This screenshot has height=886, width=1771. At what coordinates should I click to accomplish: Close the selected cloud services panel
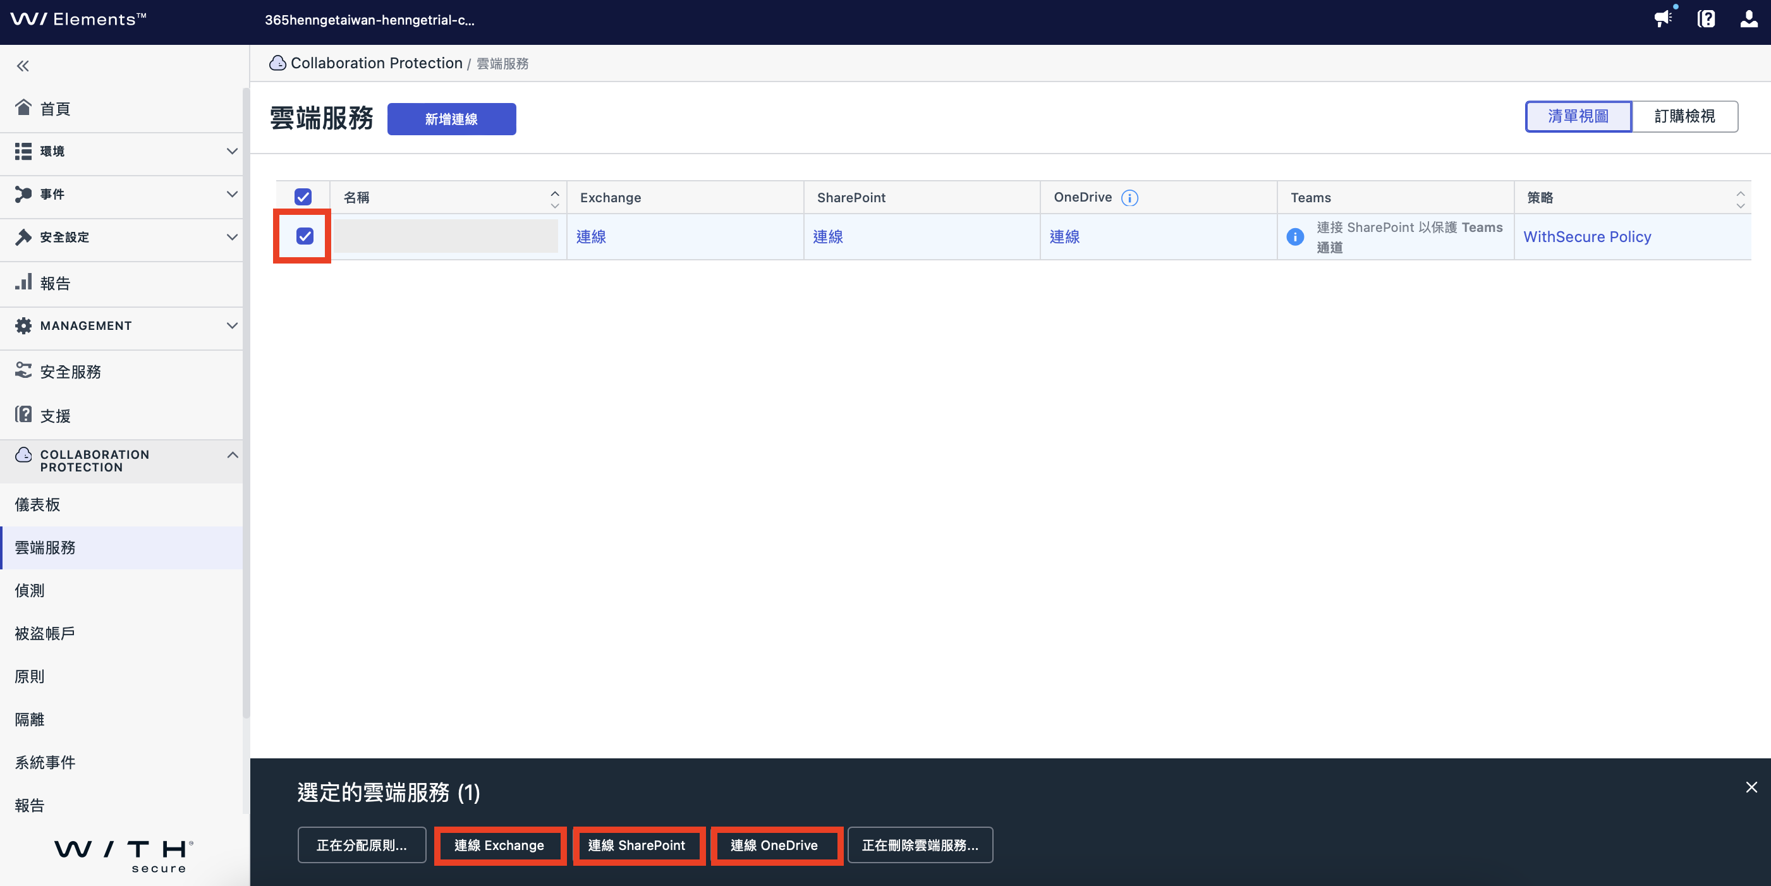[1751, 787]
